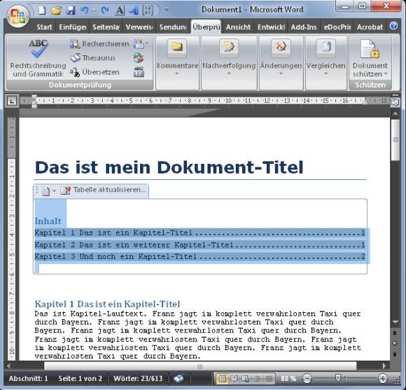Save document using quick access floppy icon
406x390 pixels.
[71, 11]
